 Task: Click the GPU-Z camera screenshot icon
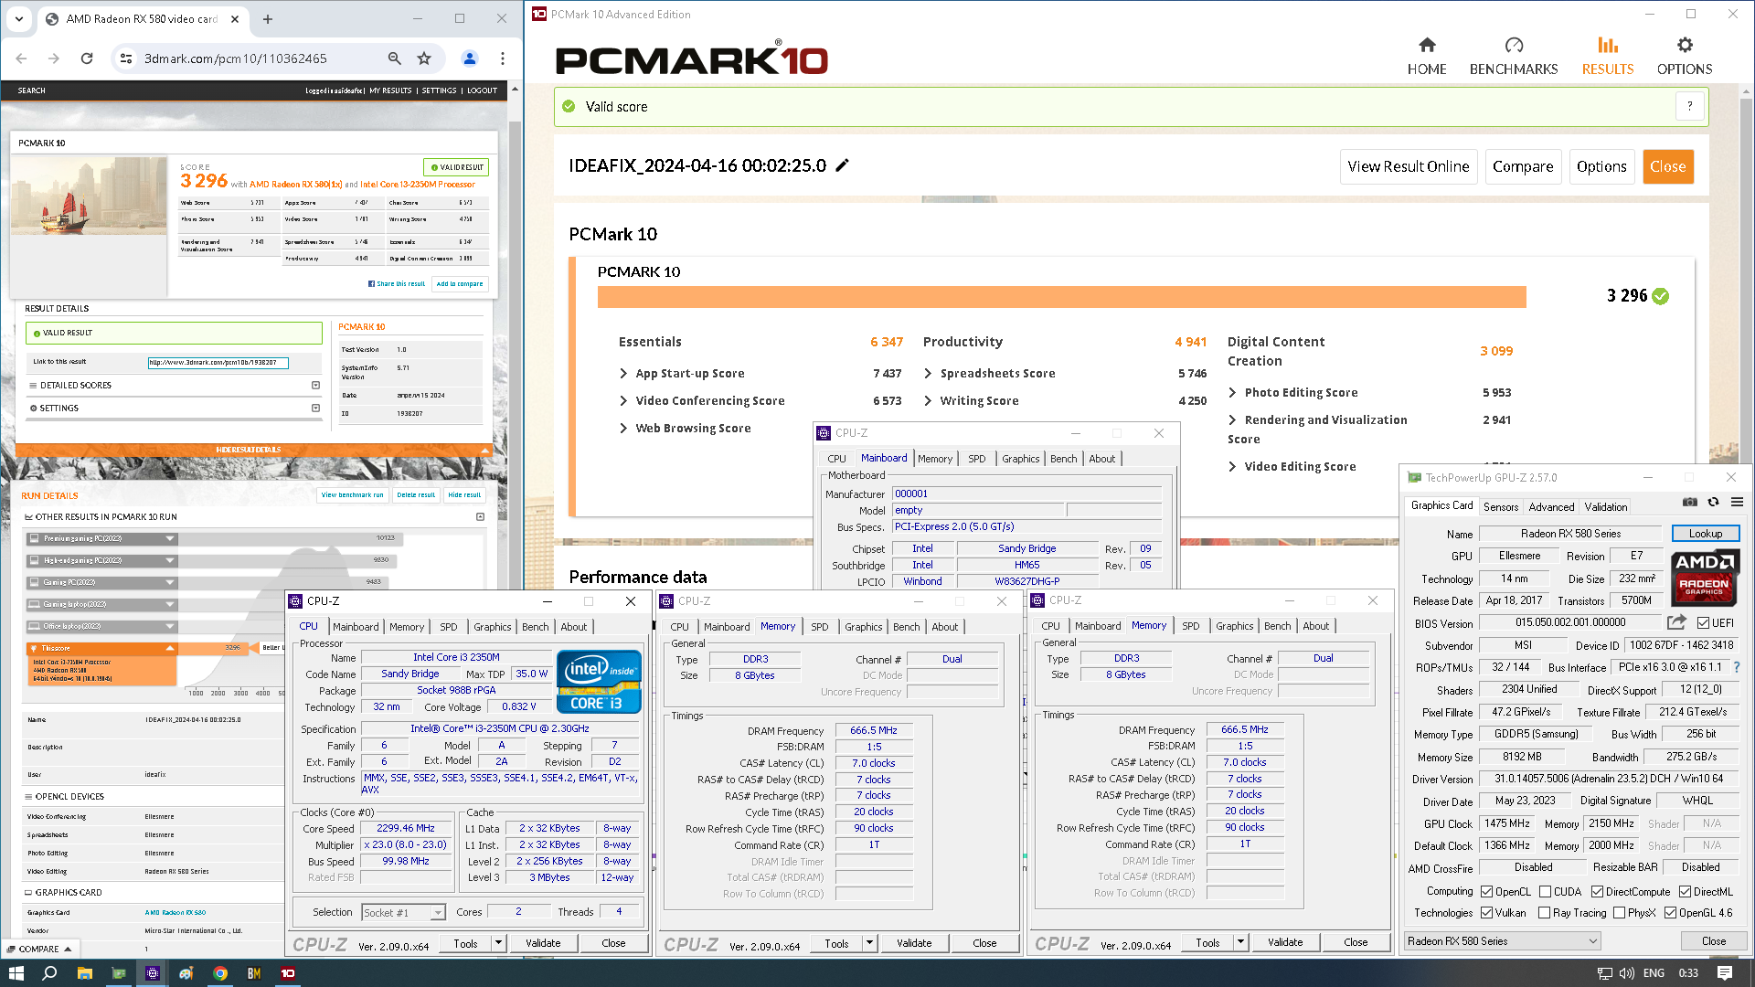(x=1690, y=502)
